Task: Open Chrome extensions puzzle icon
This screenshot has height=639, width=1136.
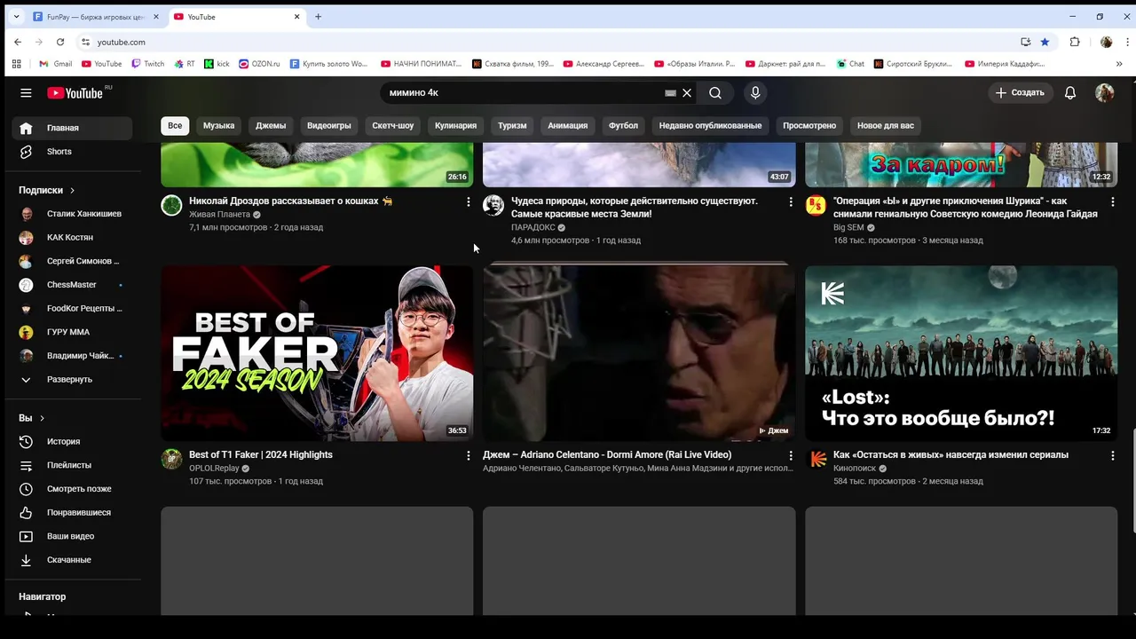Action: coord(1075,42)
